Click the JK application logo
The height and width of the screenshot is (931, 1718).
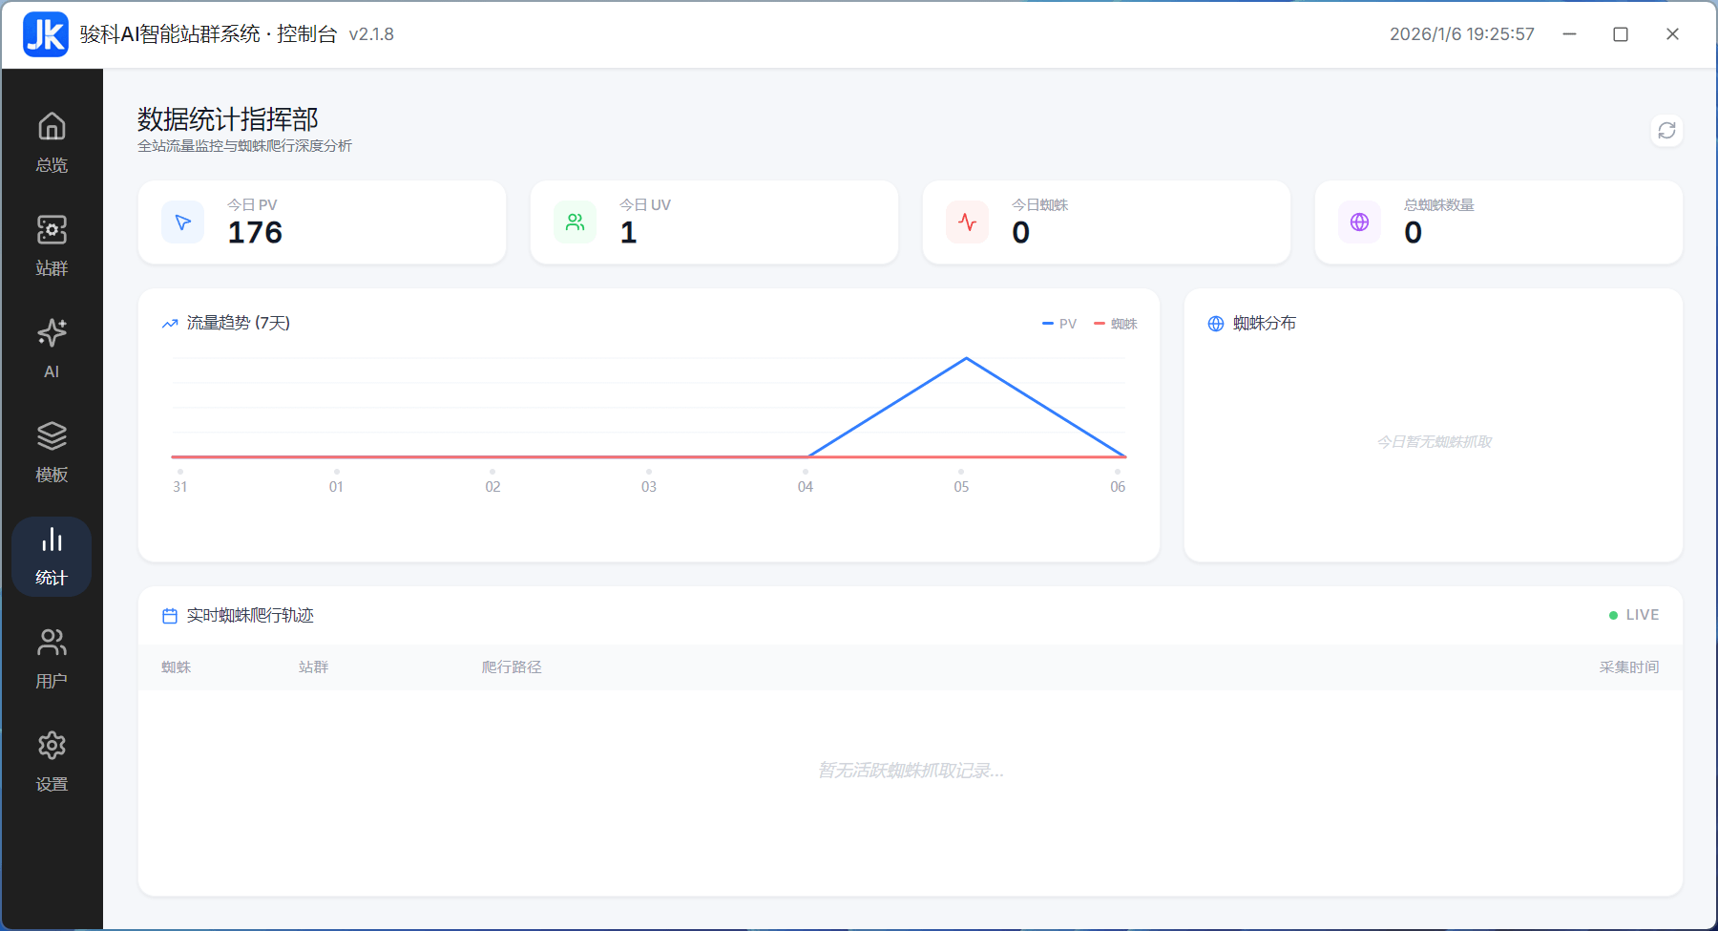point(46,34)
